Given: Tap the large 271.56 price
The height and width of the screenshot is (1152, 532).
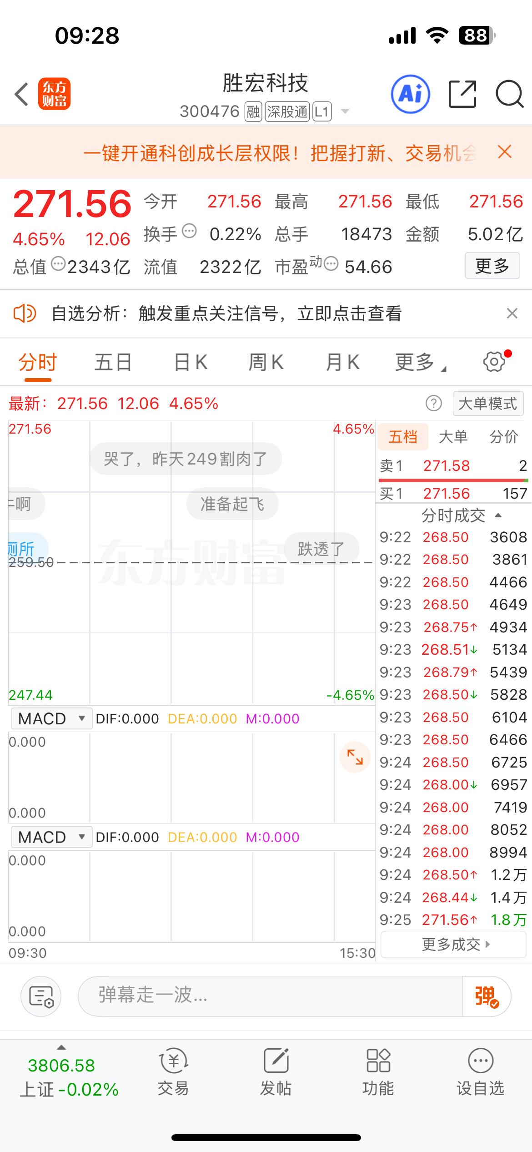Looking at the screenshot, I should [x=72, y=204].
